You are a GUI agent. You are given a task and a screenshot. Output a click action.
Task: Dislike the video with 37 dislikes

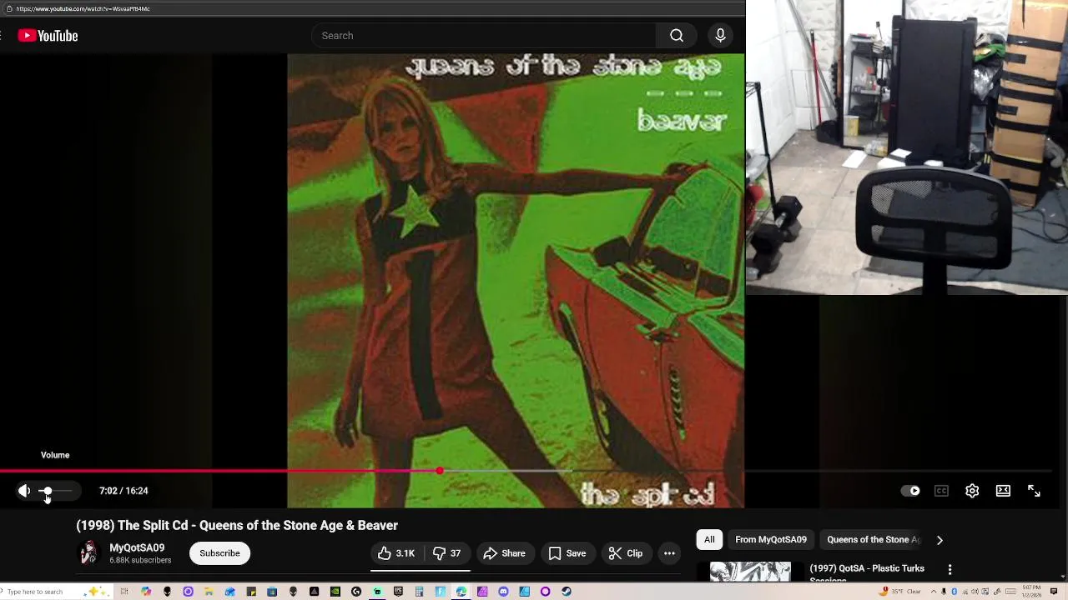pyautogui.click(x=447, y=553)
